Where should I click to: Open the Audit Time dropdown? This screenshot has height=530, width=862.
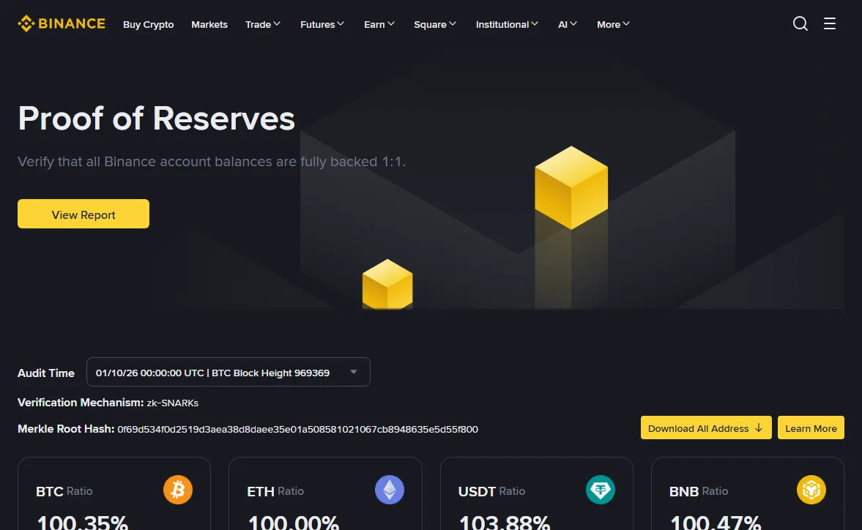[228, 372]
